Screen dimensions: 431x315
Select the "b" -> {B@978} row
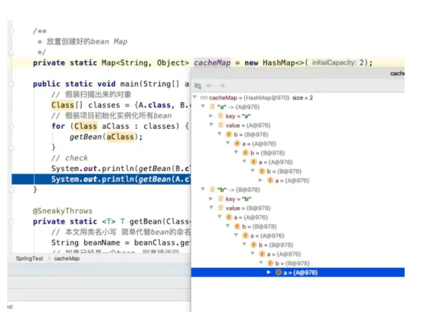298,189
